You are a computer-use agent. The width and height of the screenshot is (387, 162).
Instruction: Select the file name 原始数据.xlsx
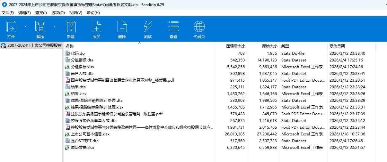click(x=83, y=148)
